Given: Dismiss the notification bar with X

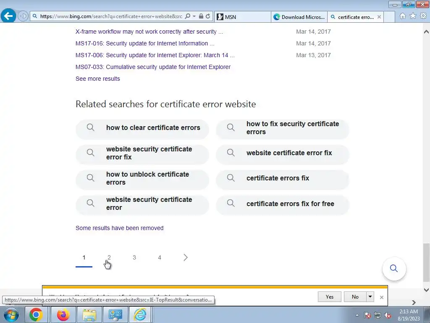Looking at the screenshot, I should pyautogui.click(x=381, y=297).
